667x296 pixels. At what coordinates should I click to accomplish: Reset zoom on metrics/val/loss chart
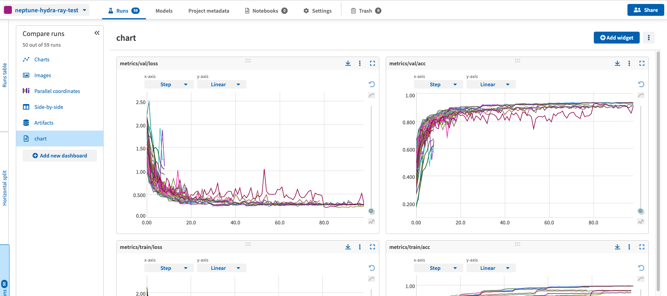(371, 84)
